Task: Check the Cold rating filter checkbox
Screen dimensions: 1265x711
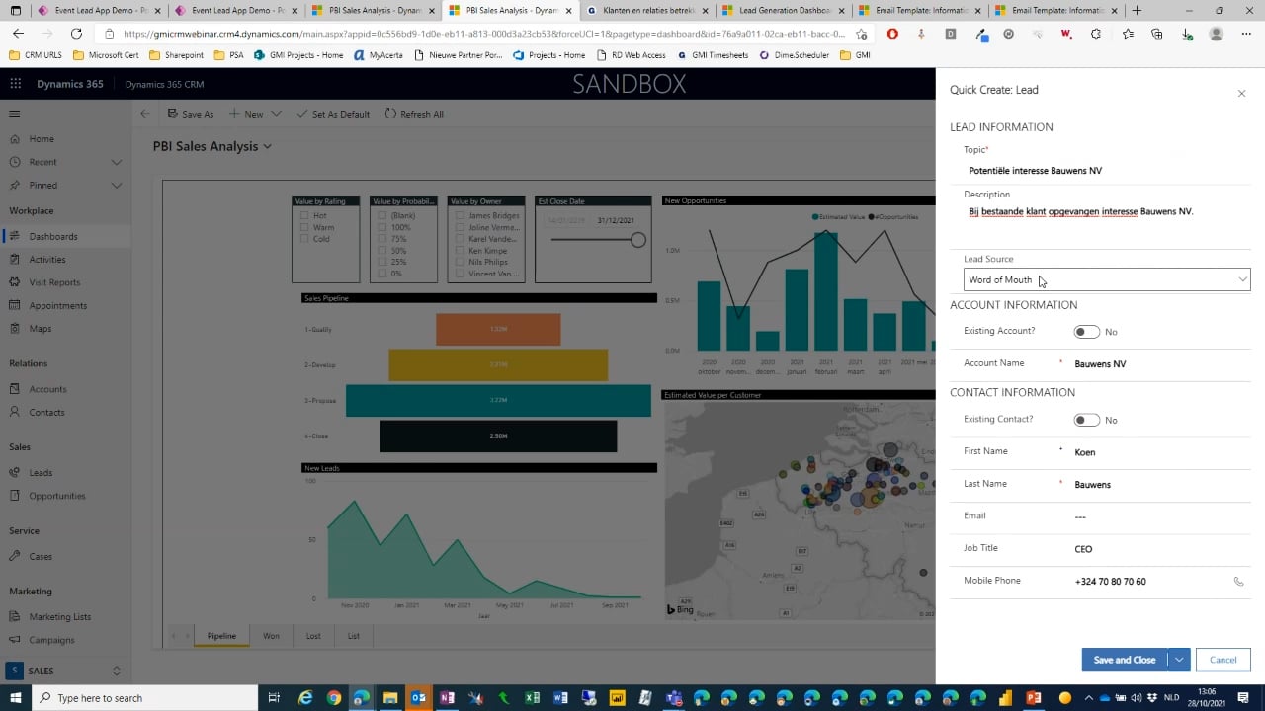Action: coord(304,239)
